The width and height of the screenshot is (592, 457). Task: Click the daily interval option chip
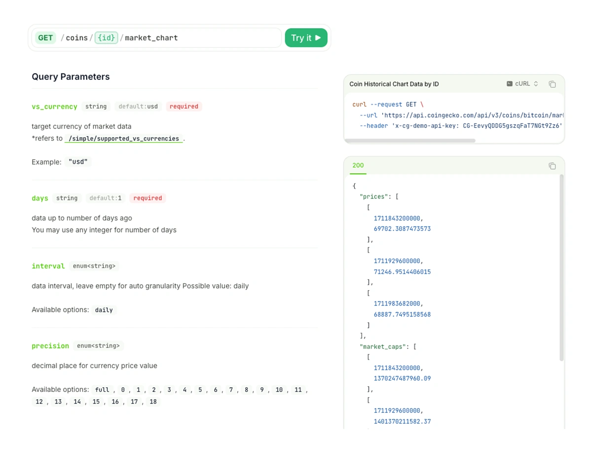[104, 310]
